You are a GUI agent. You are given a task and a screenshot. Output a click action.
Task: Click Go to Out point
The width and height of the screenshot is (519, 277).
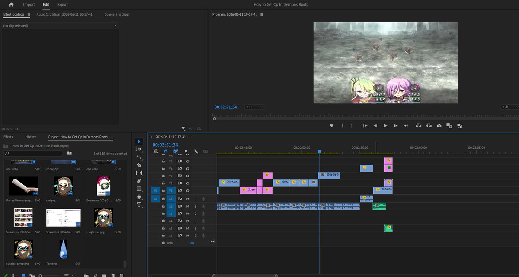406,126
